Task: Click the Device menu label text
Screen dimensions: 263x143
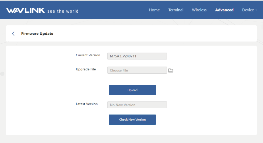Action: 248,10
